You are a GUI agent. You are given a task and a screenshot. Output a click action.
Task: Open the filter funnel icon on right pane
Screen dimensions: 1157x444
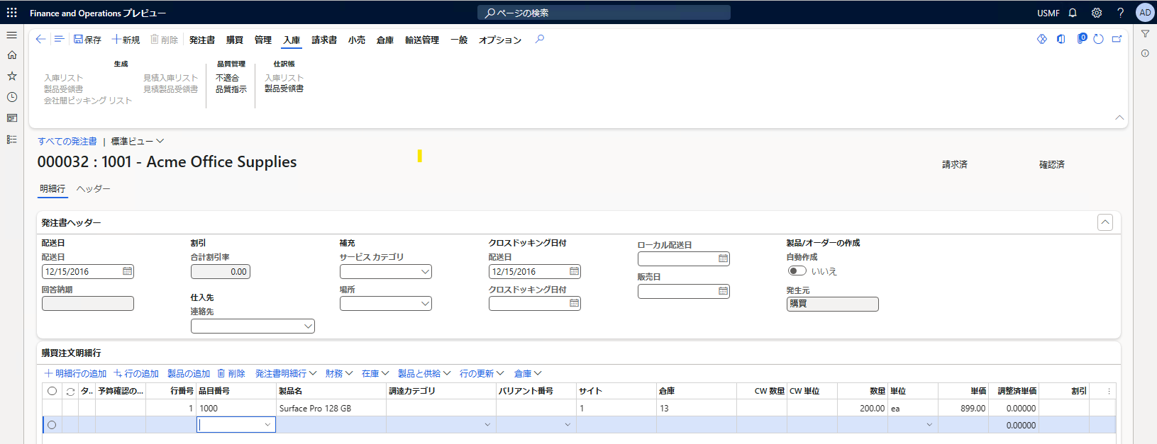[x=1145, y=34]
